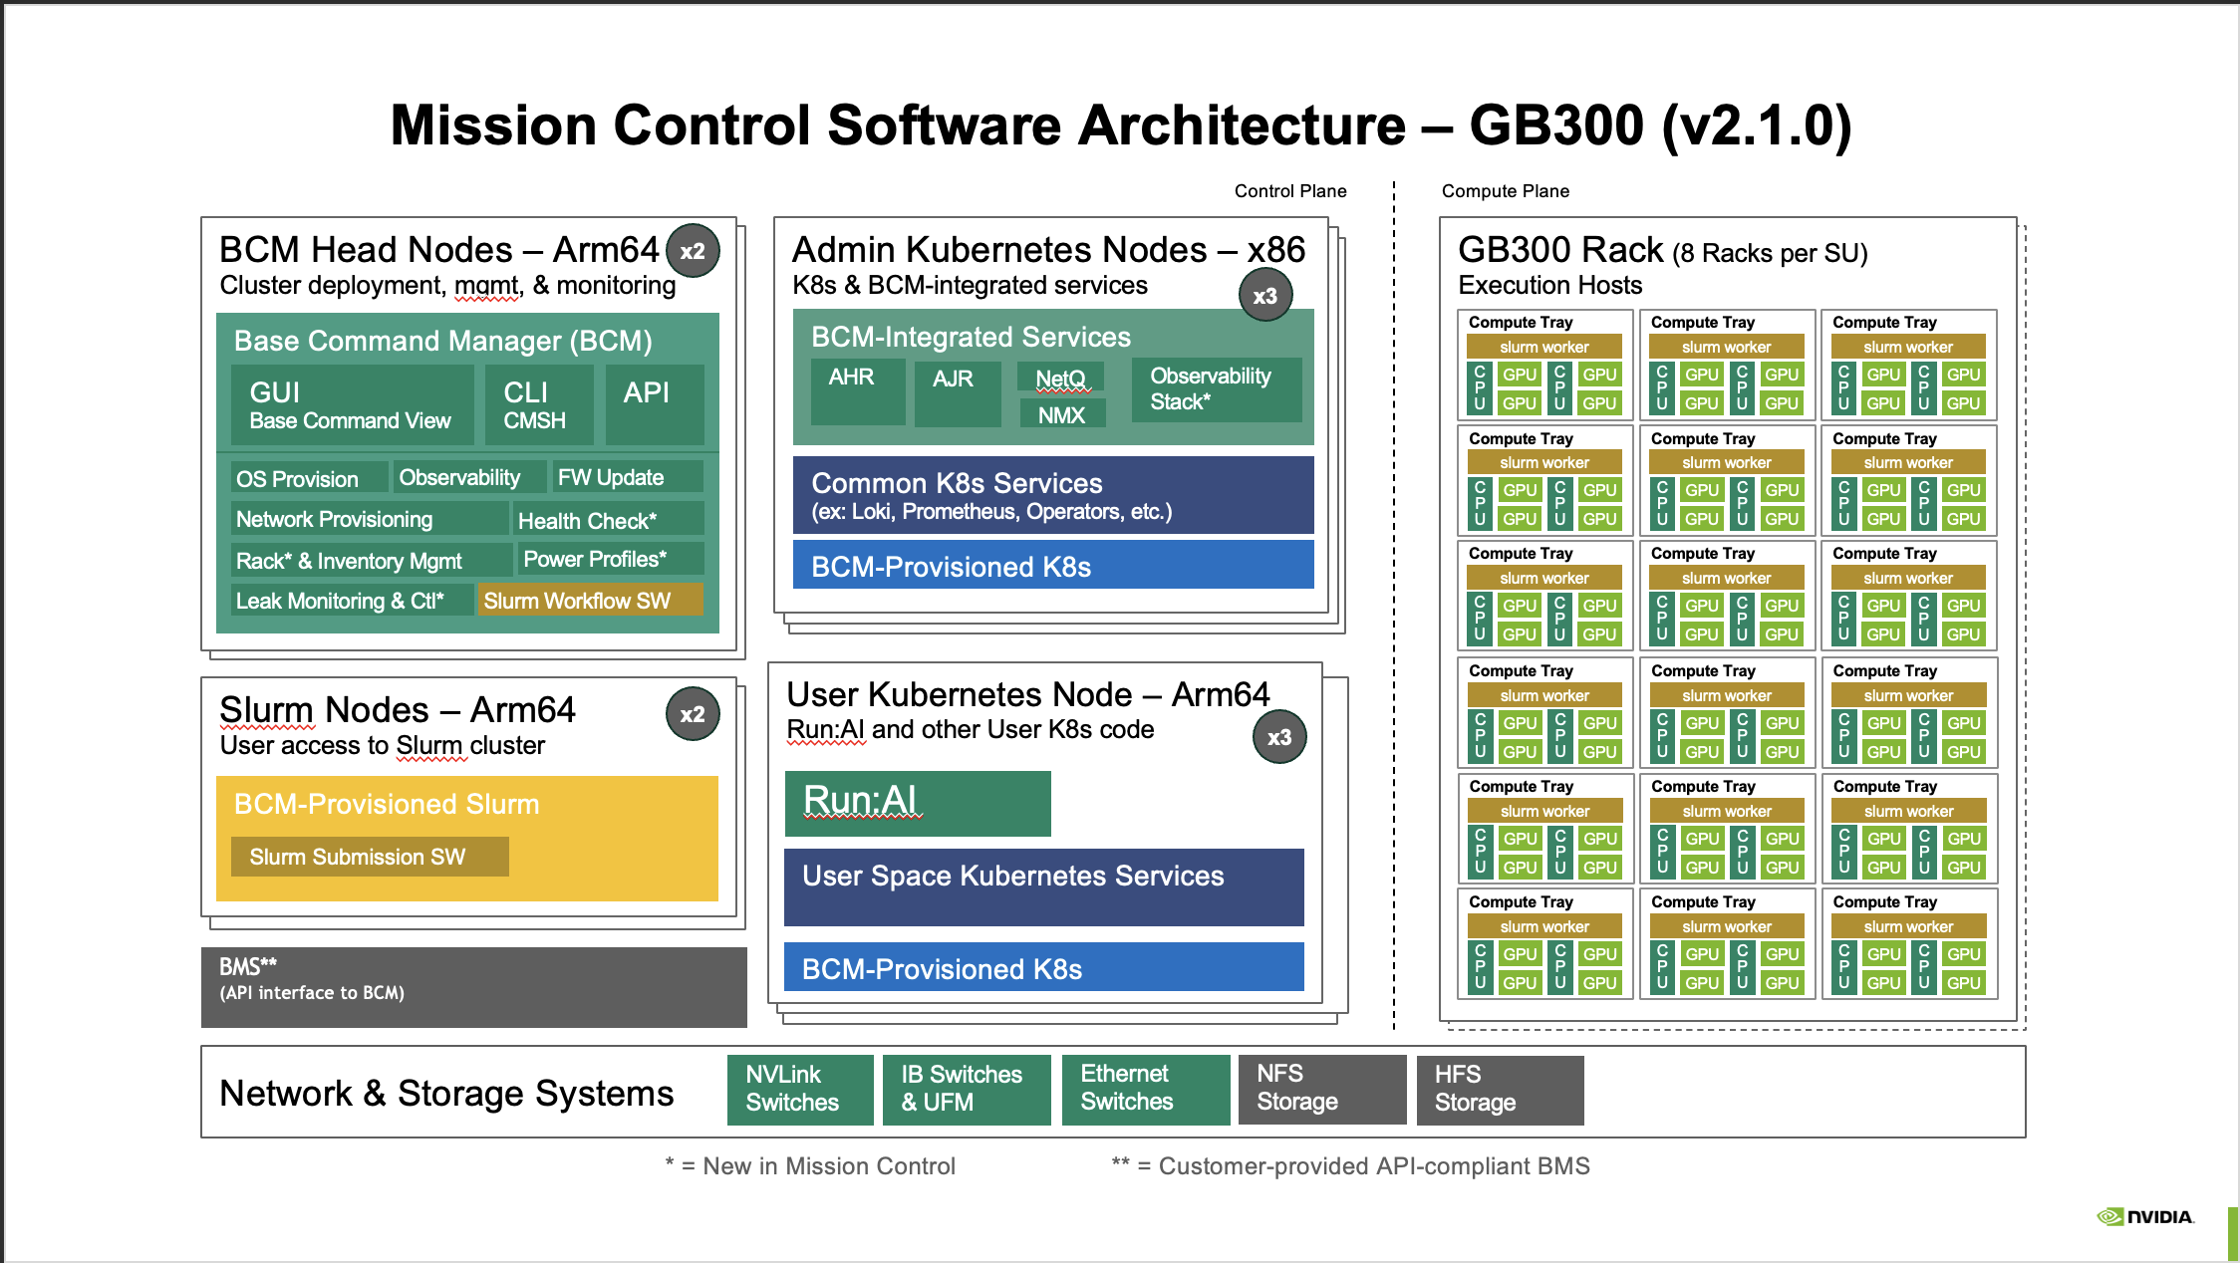The height and width of the screenshot is (1263, 2240).
Task: Click the Slurm Workflow SW box
Action: (589, 601)
